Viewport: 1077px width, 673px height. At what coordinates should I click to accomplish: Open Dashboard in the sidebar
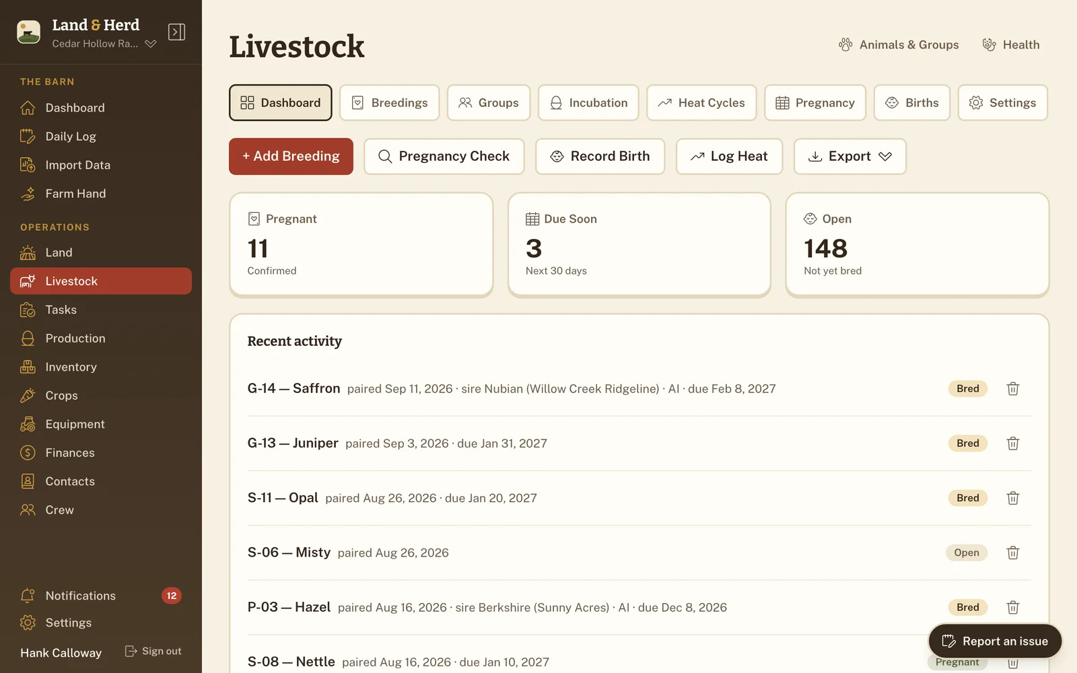tap(101, 108)
